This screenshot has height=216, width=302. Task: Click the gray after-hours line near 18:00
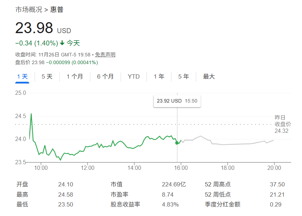(x=228, y=144)
